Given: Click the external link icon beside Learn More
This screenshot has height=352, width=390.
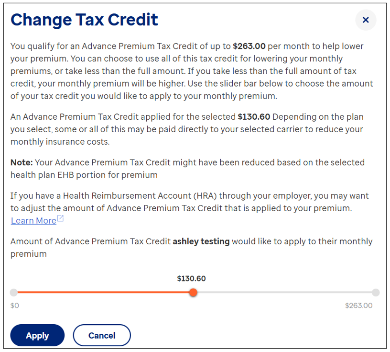Looking at the screenshot, I should pyautogui.click(x=60, y=218).
